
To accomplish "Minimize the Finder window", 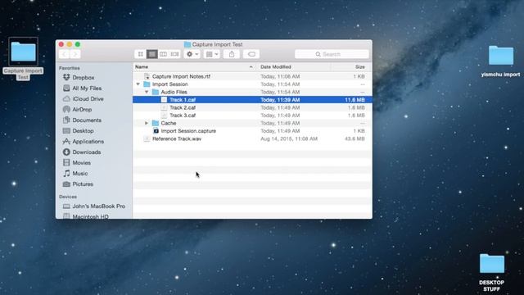I will [x=69, y=44].
